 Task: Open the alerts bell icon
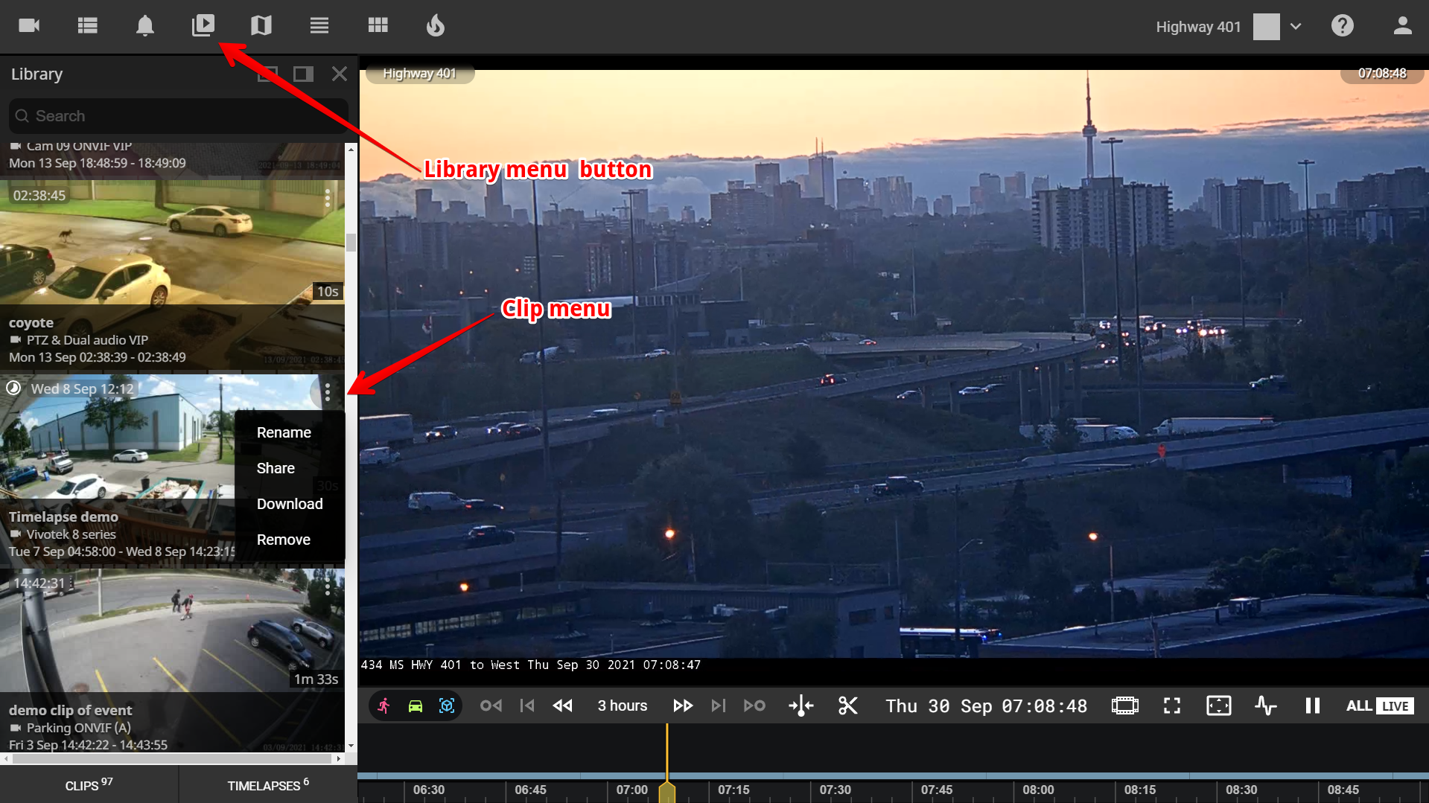point(144,26)
